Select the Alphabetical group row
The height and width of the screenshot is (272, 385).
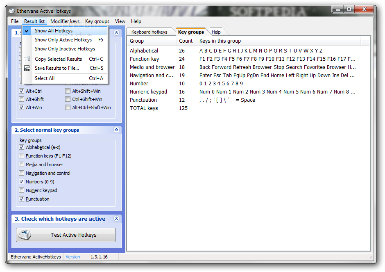(248, 50)
